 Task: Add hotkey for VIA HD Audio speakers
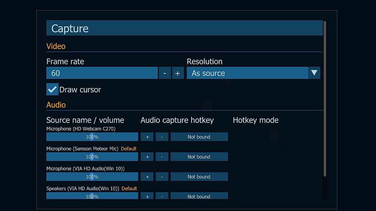pos(147,196)
